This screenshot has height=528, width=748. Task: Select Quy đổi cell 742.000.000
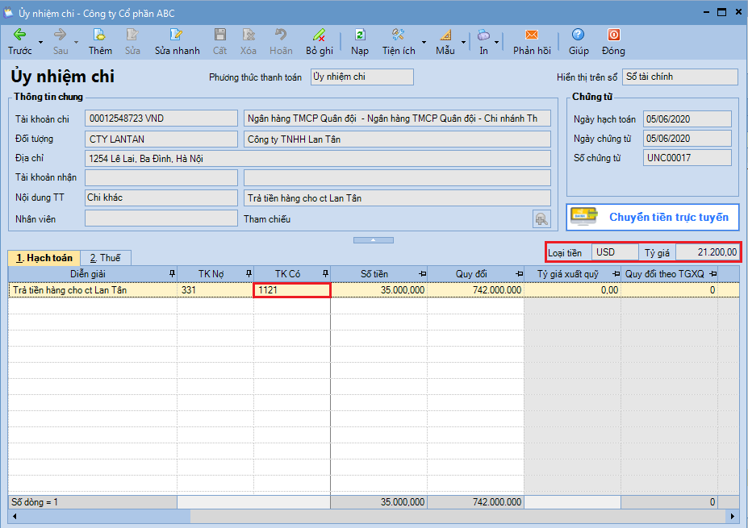tap(475, 289)
